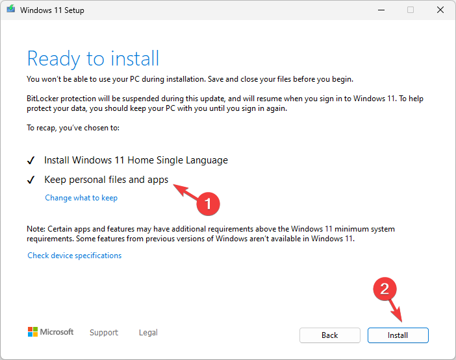456x360 pixels.
Task: Open the Change what to keep link
Action: 81,198
